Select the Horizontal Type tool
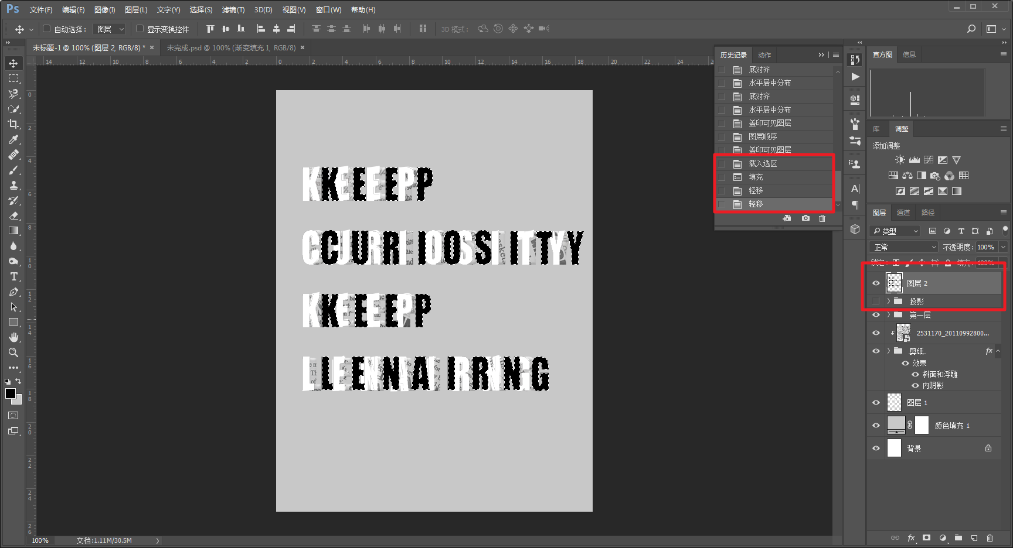Viewport: 1013px width, 548px height. click(x=13, y=276)
